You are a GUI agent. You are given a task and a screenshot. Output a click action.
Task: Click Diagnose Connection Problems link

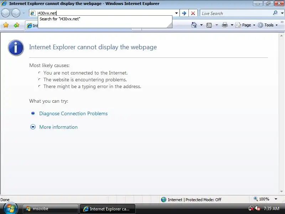coord(73,113)
